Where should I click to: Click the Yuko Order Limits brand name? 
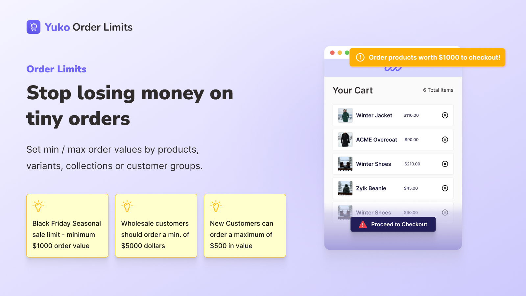pyautogui.click(x=89, y=27)
